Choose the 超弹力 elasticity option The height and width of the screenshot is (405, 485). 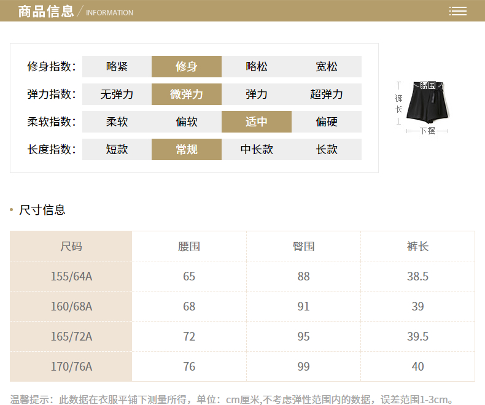(327, 94)
